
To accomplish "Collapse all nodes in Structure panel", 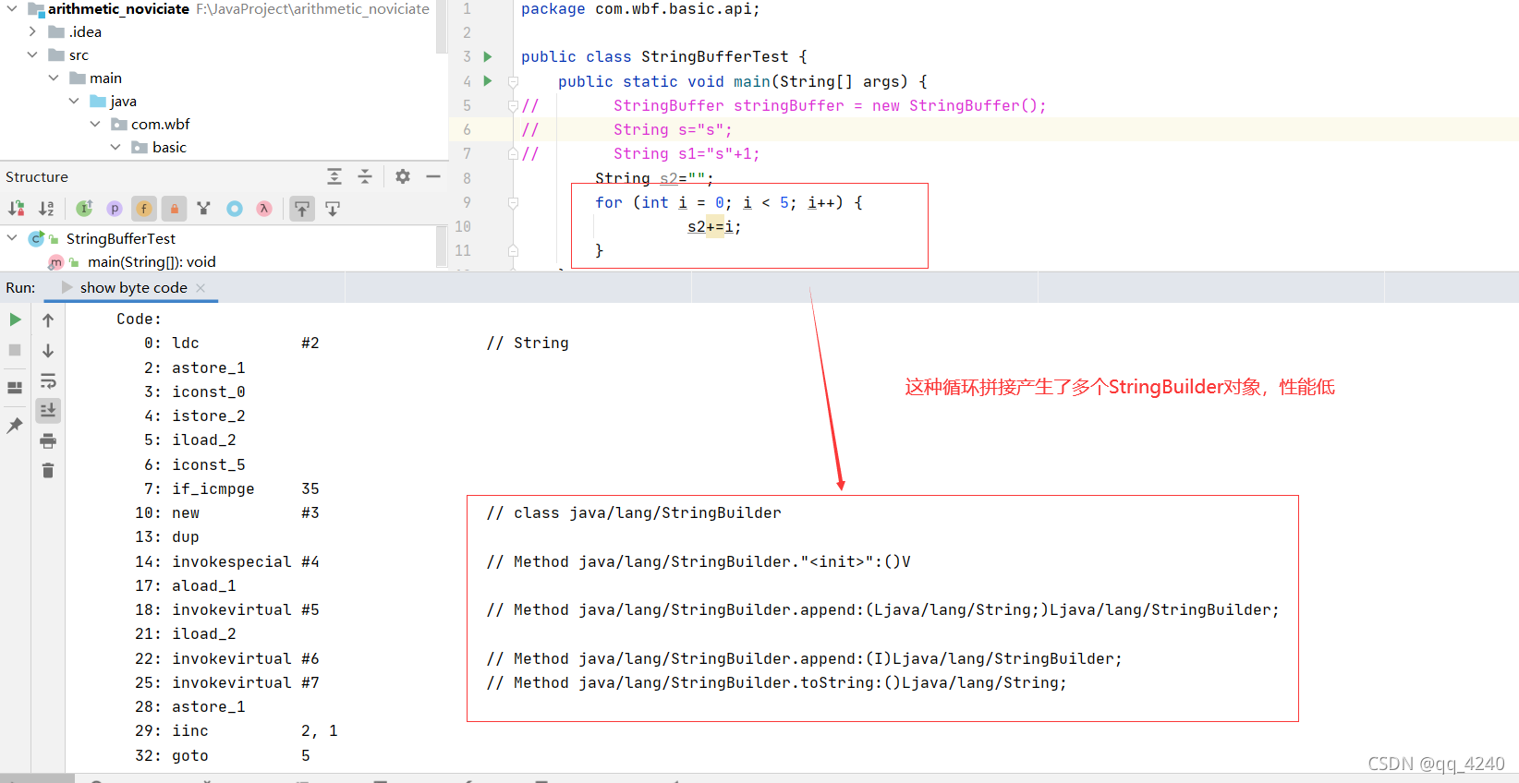I will tap(365, 176).
